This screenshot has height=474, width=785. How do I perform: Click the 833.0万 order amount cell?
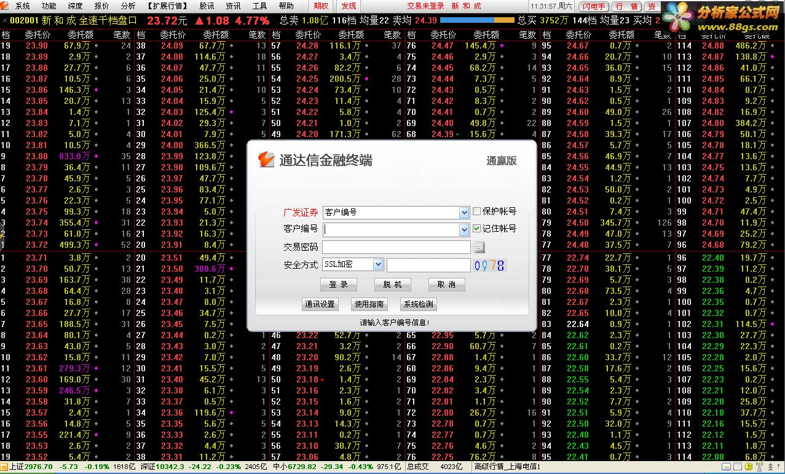(x=74, y=156)
